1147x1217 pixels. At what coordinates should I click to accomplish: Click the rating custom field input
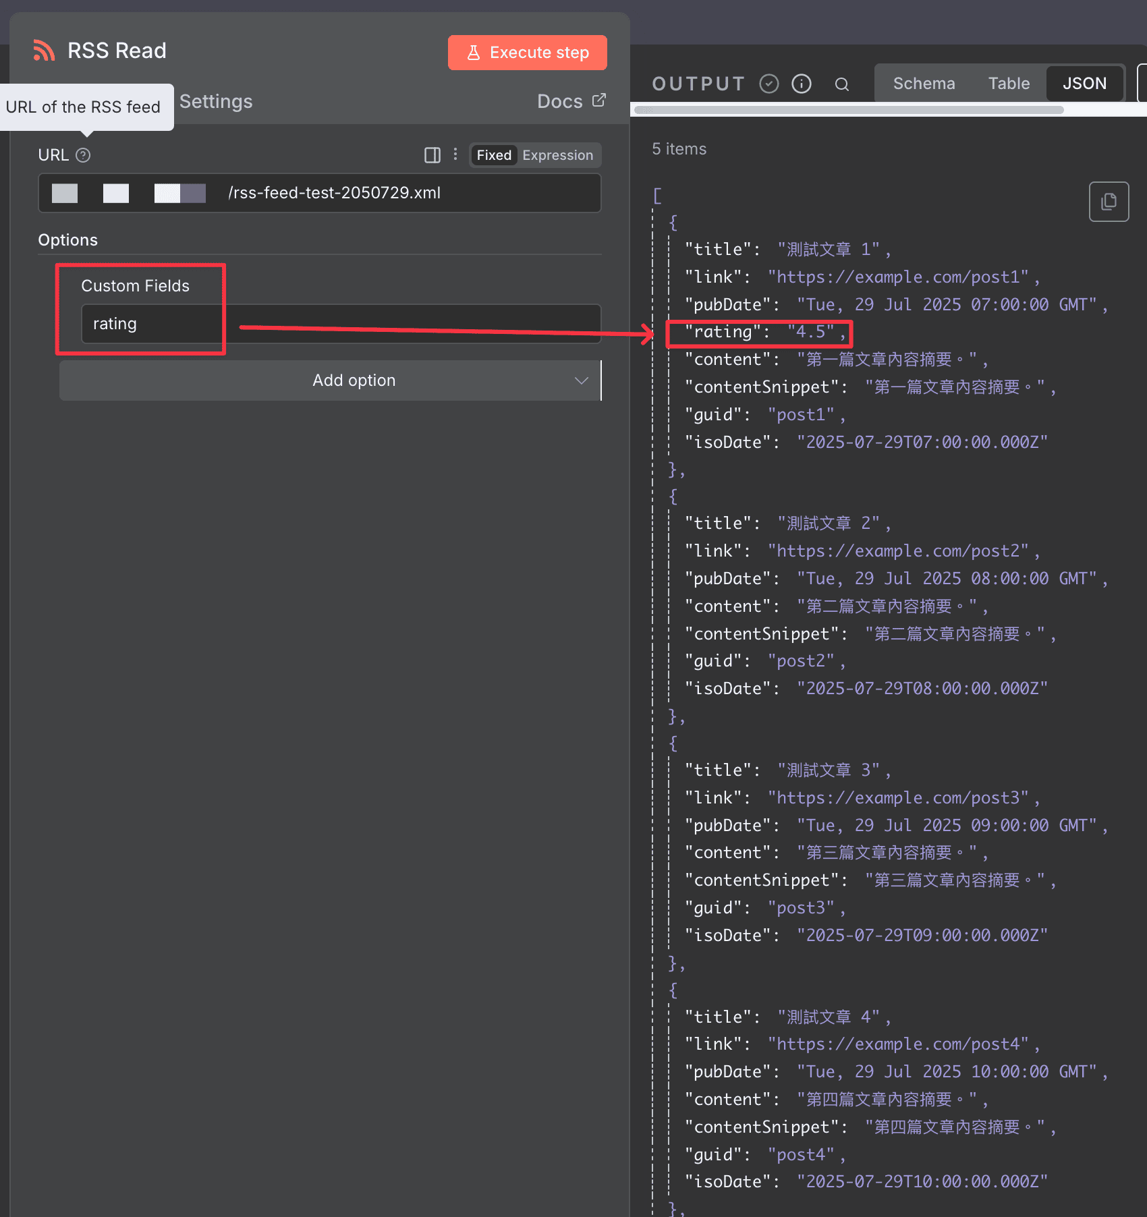[x=151, y=324]
